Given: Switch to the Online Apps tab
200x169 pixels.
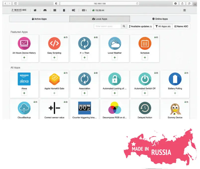Looking at the screenshot, I should (160, 19).
